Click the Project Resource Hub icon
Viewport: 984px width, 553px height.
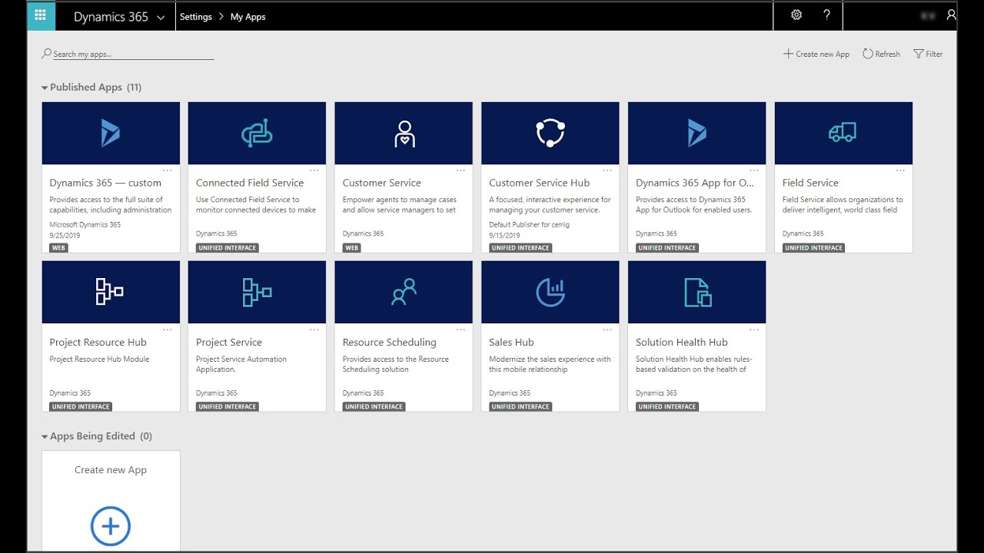click(110, 292)
